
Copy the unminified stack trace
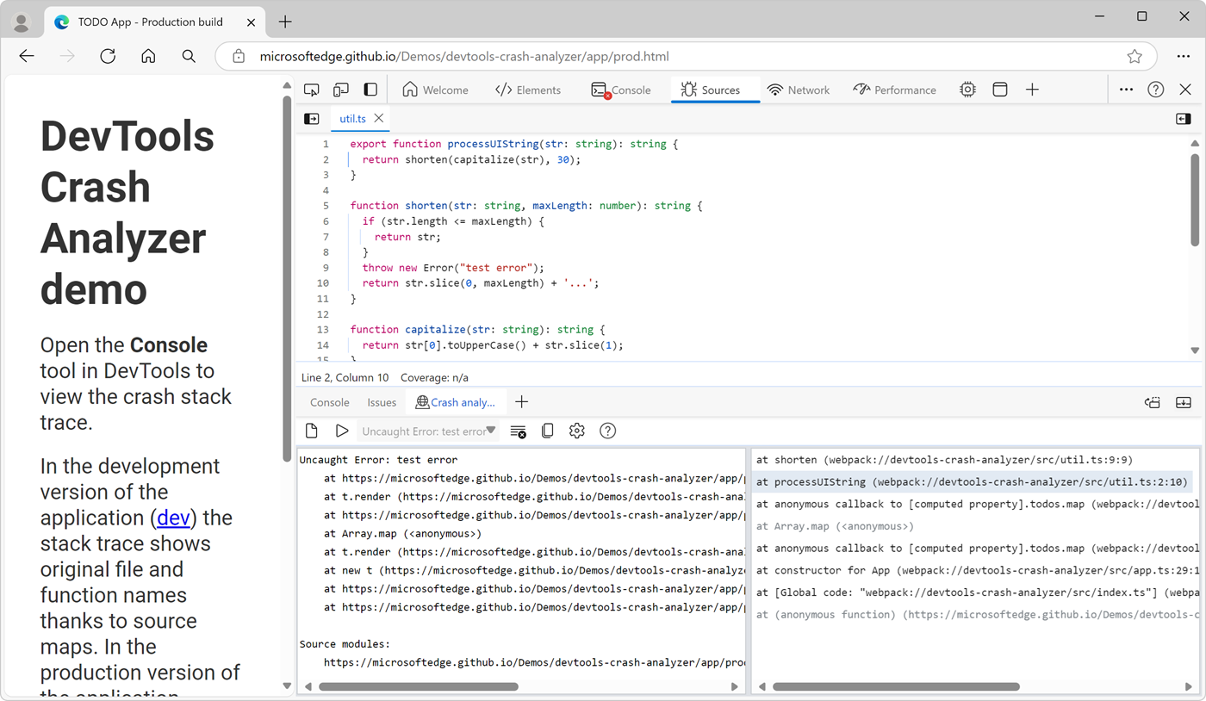point(548,431)
